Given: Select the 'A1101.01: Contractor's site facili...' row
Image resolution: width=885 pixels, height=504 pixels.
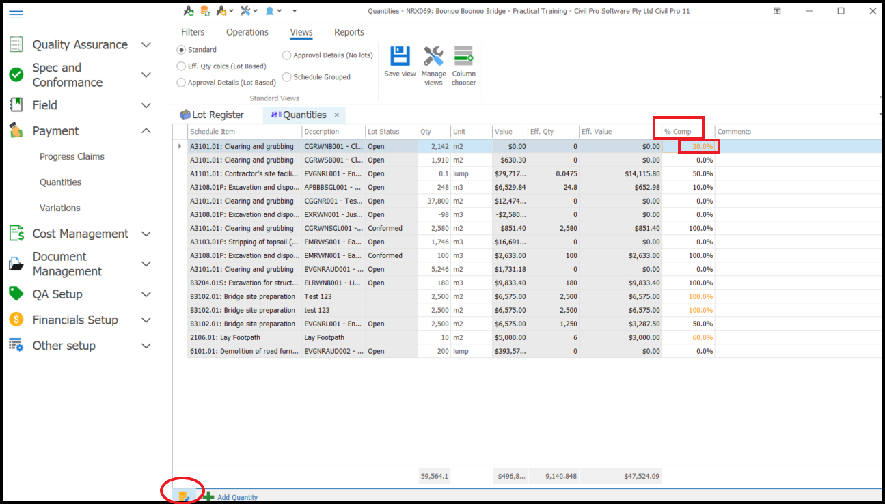Looking at the screenshot, I should pos(526,173).
